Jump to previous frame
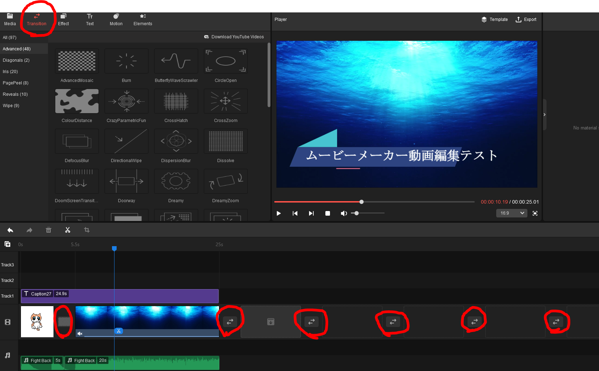The height and width of the screenshot is (371, 599). click(295, 213)
